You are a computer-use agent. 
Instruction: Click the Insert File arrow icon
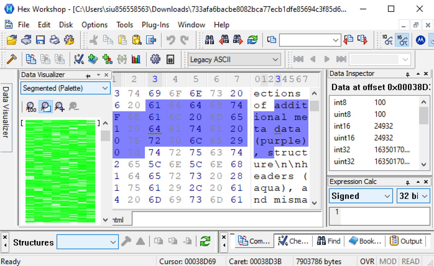tap(151, 40)
